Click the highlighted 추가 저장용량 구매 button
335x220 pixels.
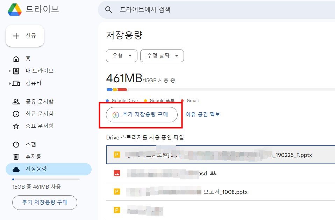pyautogui.click(x=141, y=114)
